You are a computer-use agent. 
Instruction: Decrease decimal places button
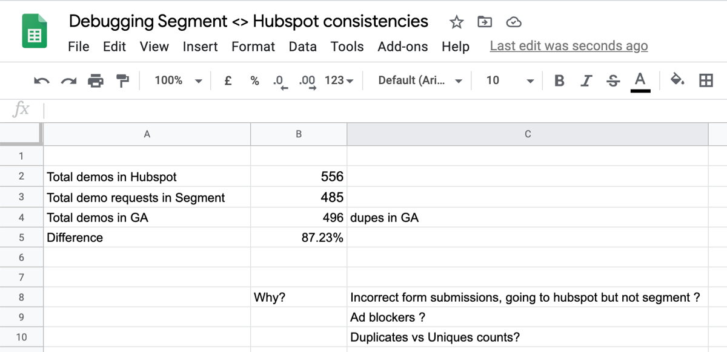point(280,82)
